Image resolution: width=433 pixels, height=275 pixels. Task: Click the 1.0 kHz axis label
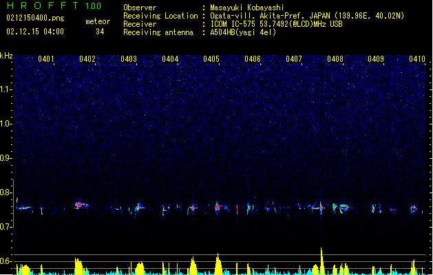coord(6,124)
